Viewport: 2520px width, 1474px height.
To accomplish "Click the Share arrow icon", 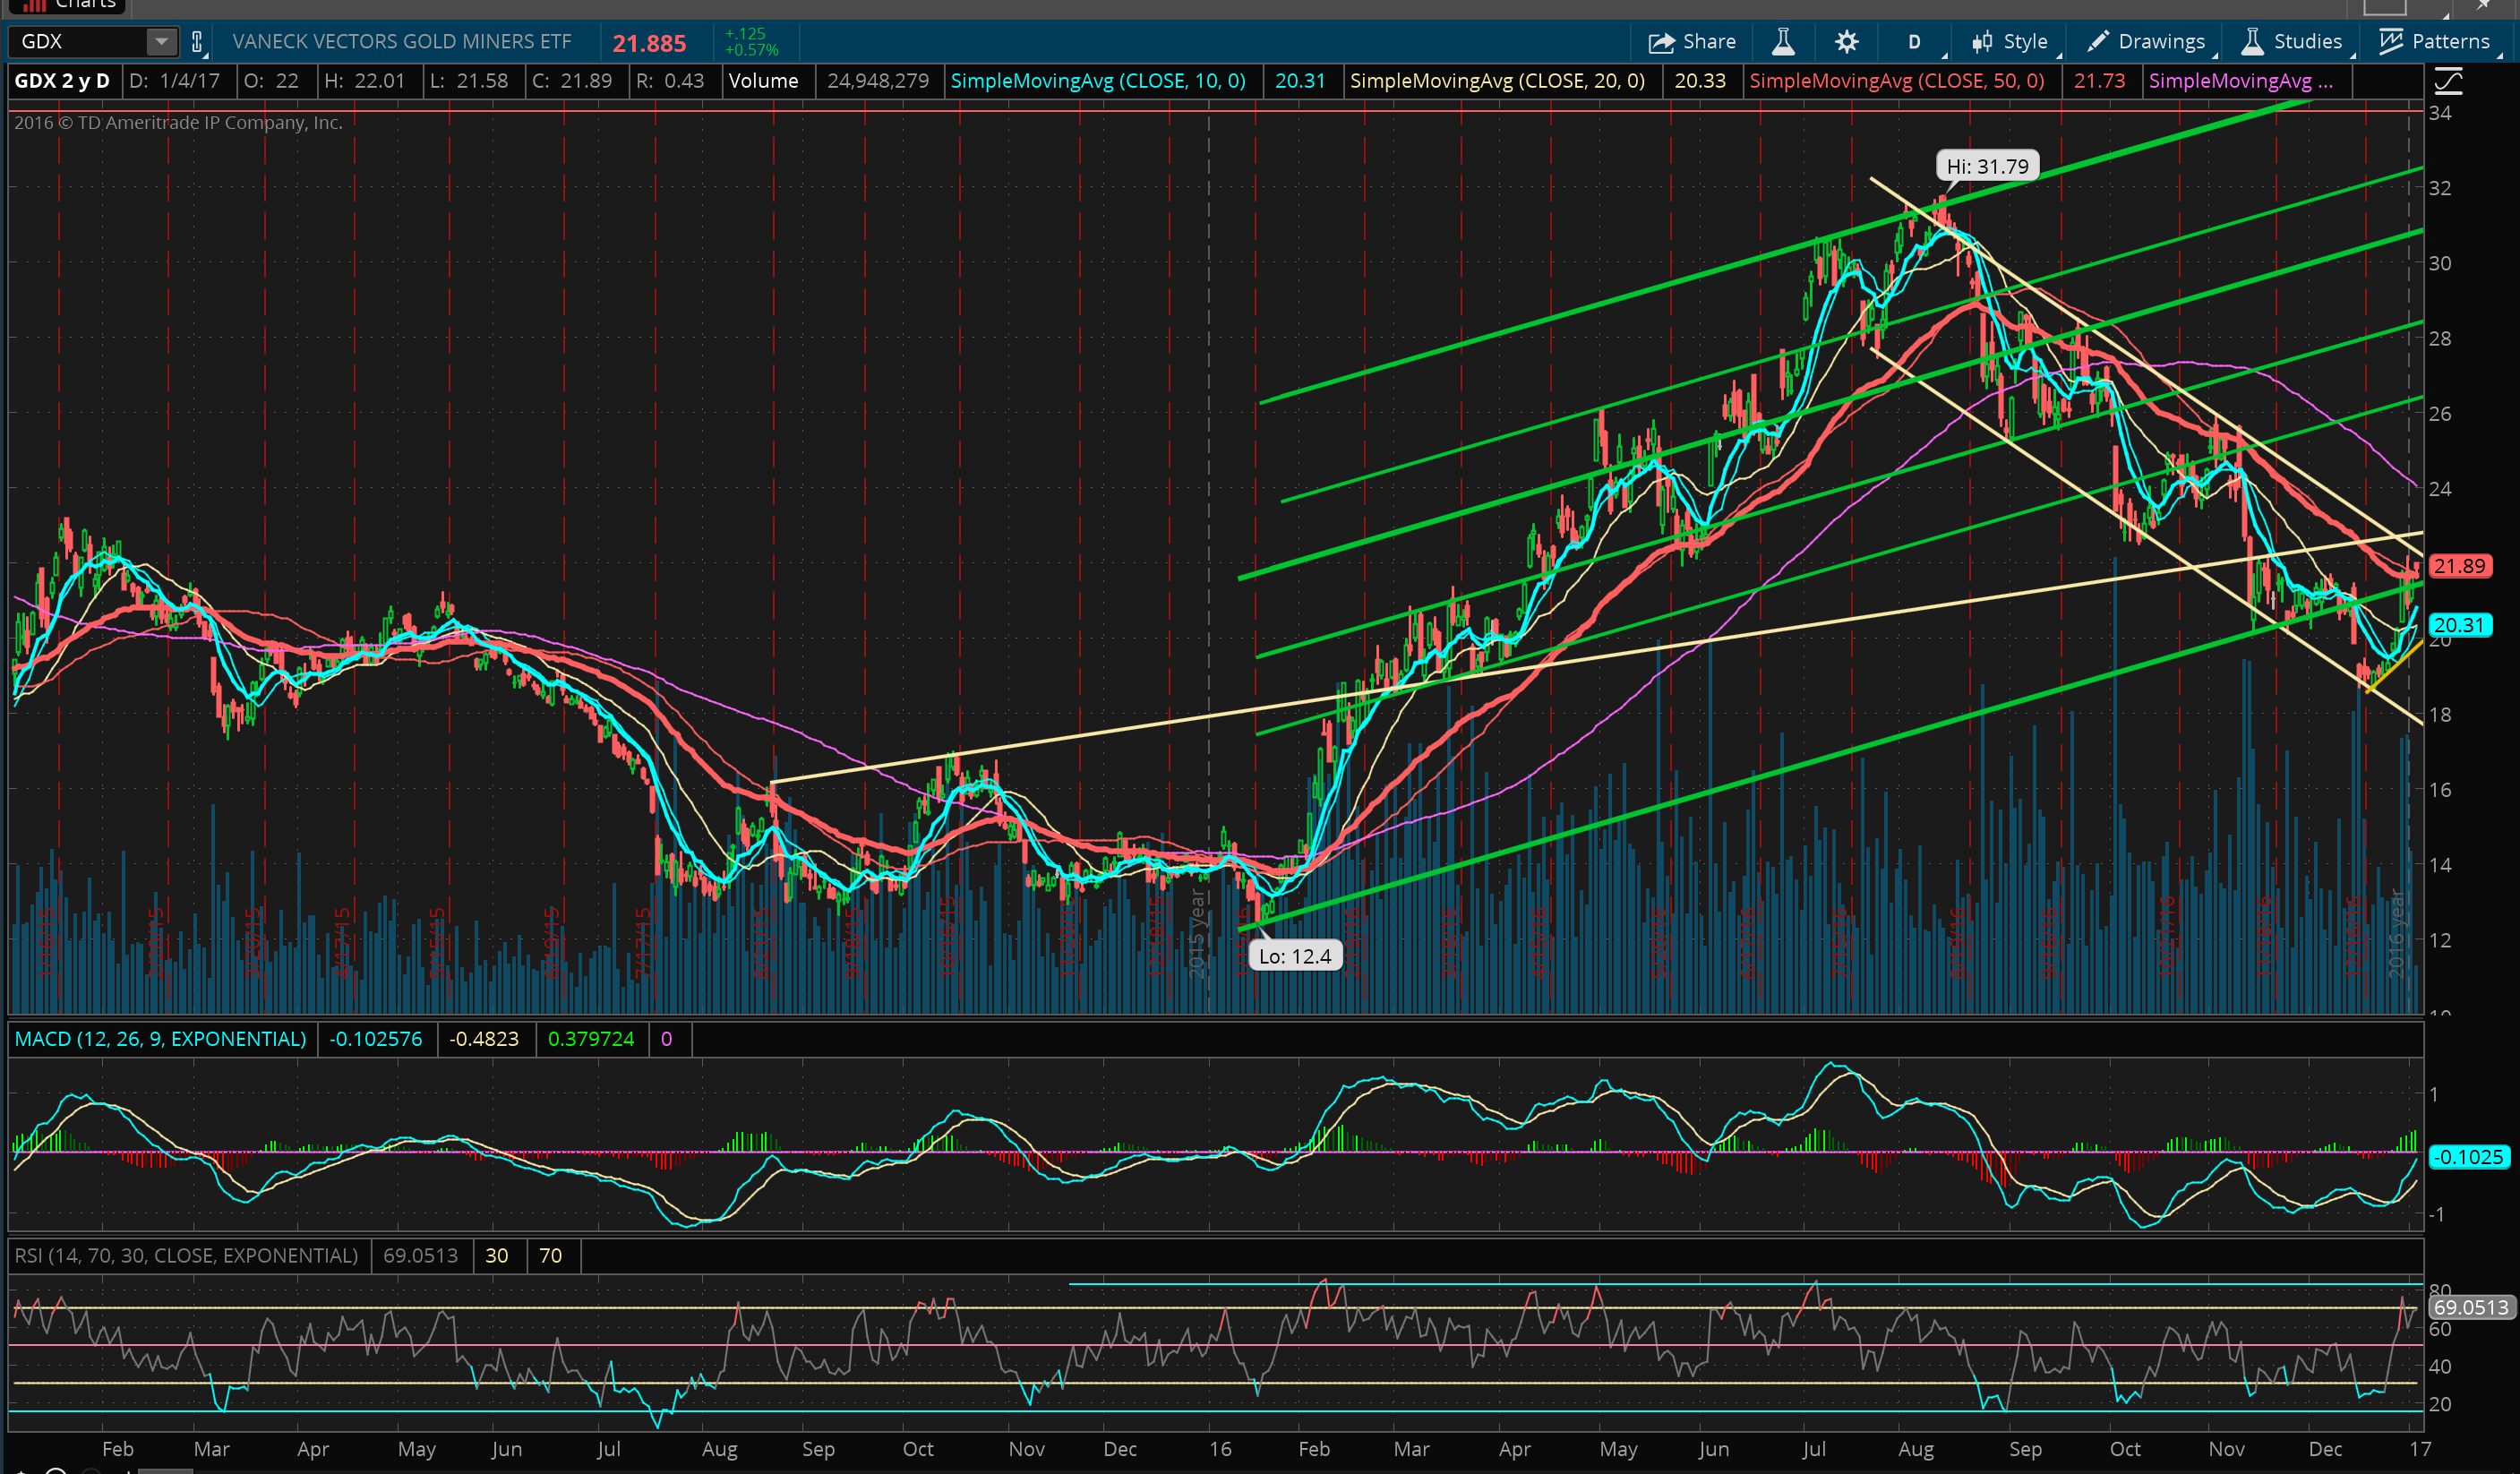I will click(1661, 42).
